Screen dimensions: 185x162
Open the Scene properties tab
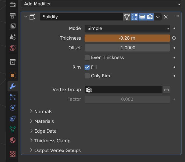pyautogui.click(x=13, y=37)
